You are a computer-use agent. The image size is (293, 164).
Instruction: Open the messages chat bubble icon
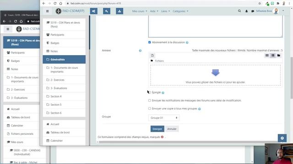point(253,11)
